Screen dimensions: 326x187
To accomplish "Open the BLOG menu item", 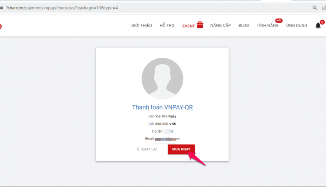I will [244, 25].
